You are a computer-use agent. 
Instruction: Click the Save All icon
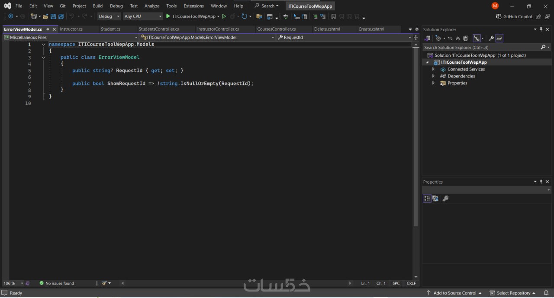coord(61,16)
